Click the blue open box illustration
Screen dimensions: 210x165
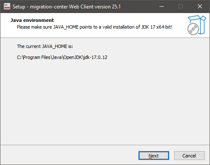198,24
